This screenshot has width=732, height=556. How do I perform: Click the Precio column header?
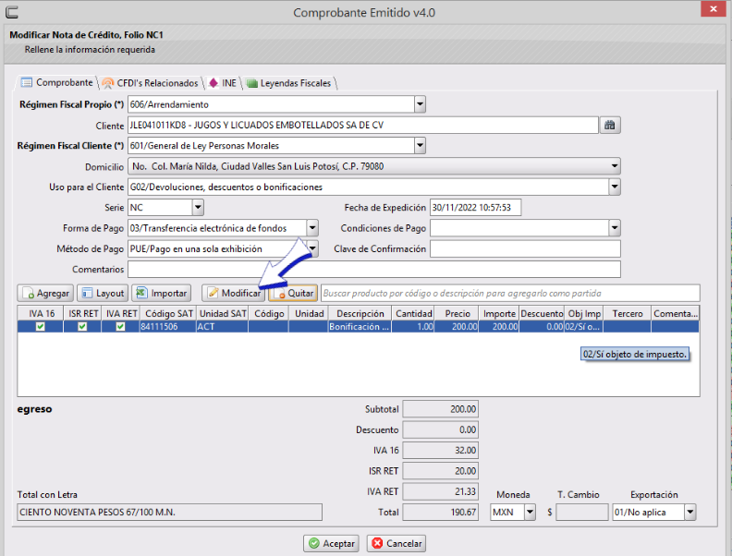click(x=457, y=313)
